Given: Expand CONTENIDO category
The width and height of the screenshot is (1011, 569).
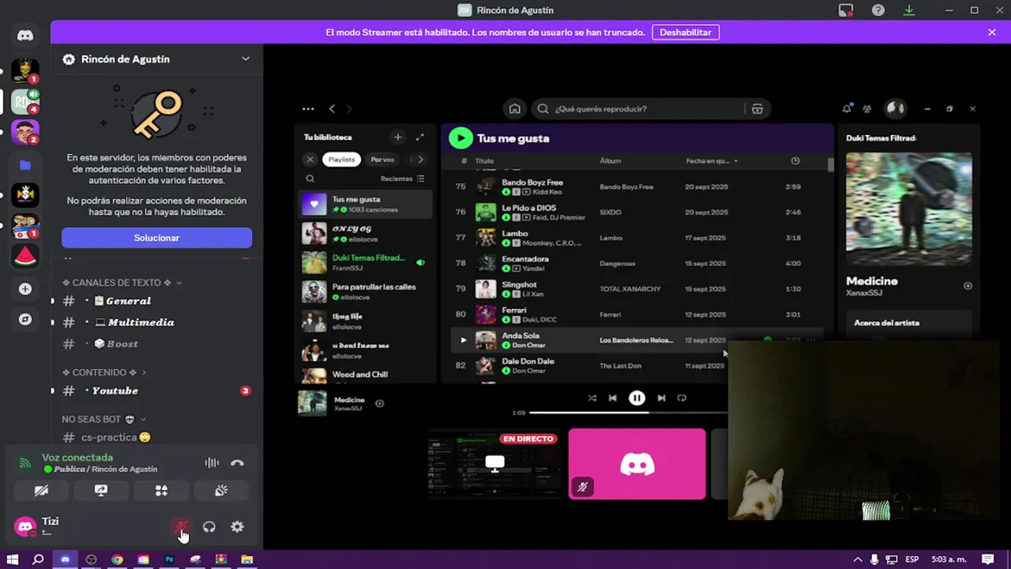Looking at the screenshot, I should point(104,372).
